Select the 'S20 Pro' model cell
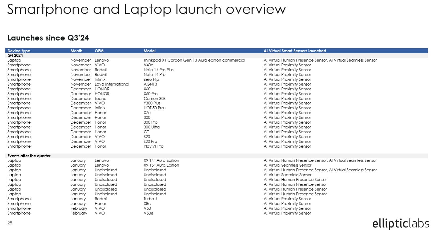The image size is (442, 230). click(150, 142)
